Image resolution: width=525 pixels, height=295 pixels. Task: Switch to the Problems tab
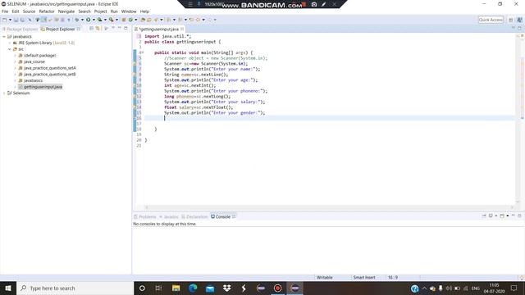(145, 216)
